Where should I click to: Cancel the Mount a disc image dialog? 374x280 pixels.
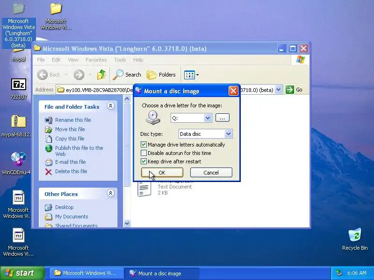[211, 173]
